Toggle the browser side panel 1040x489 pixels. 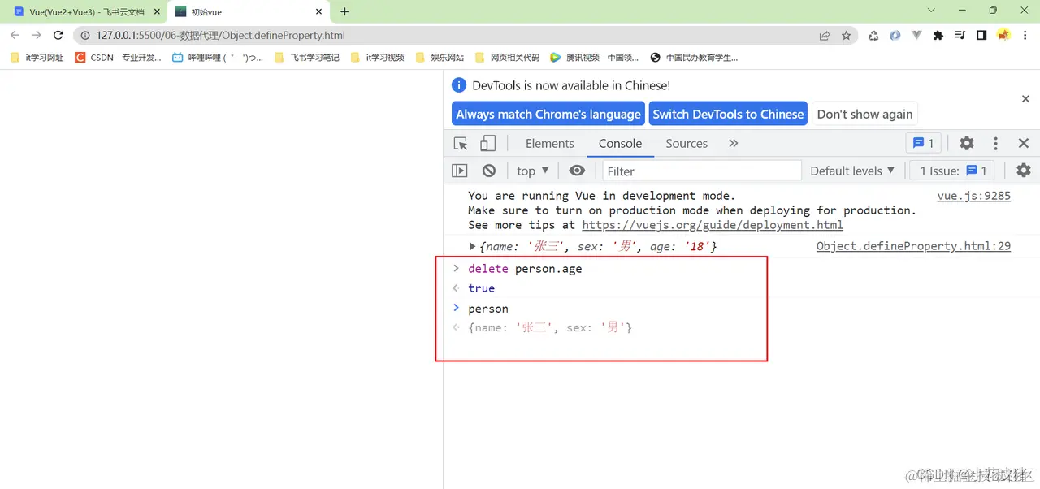(981, 35)
